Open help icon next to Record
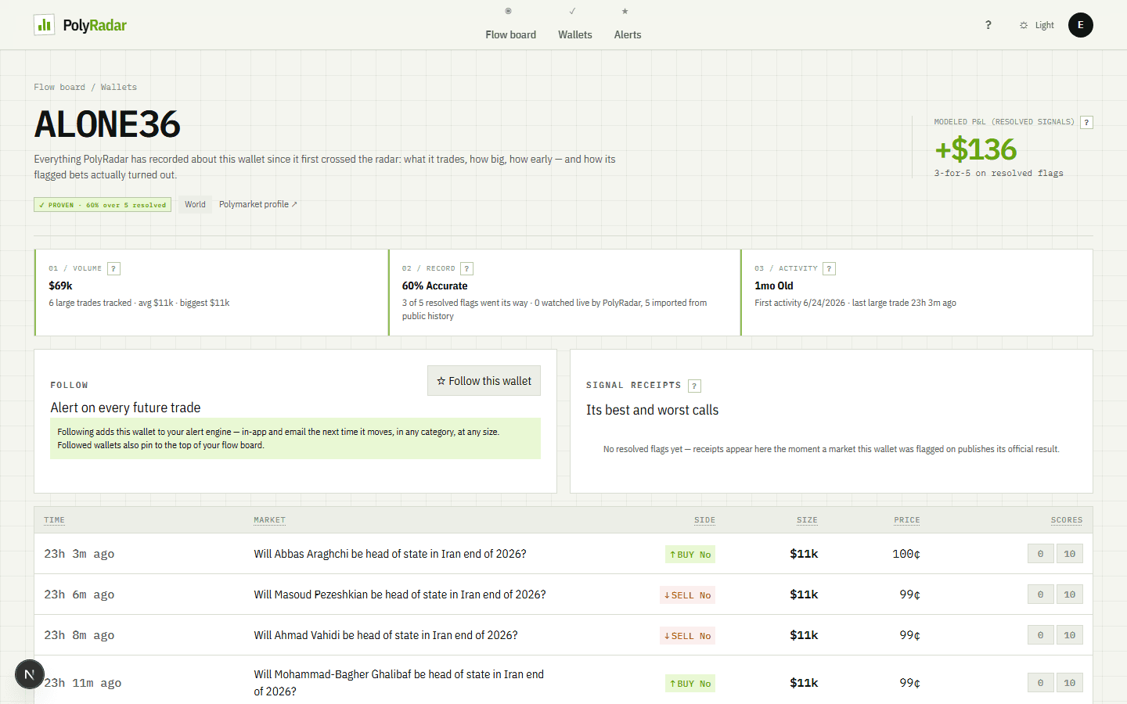This screenshot has height=704, width=1127. [x=466, y=268]
